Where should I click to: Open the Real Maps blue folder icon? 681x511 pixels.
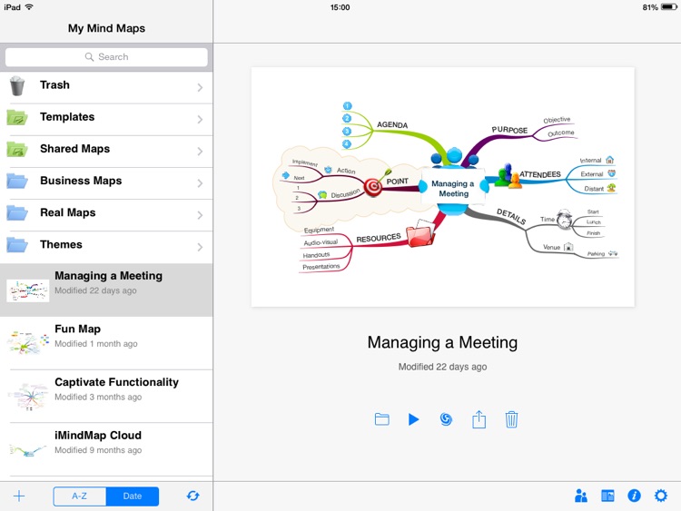tap(17, 212)
